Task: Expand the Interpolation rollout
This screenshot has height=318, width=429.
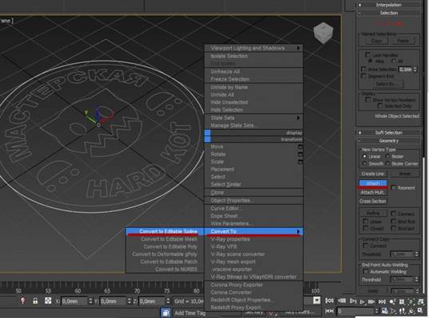Action: (388, 5)
